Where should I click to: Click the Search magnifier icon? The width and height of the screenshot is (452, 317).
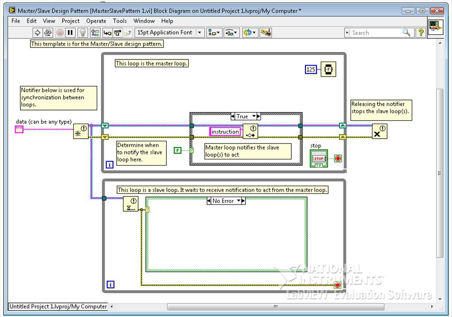point(407,33)
